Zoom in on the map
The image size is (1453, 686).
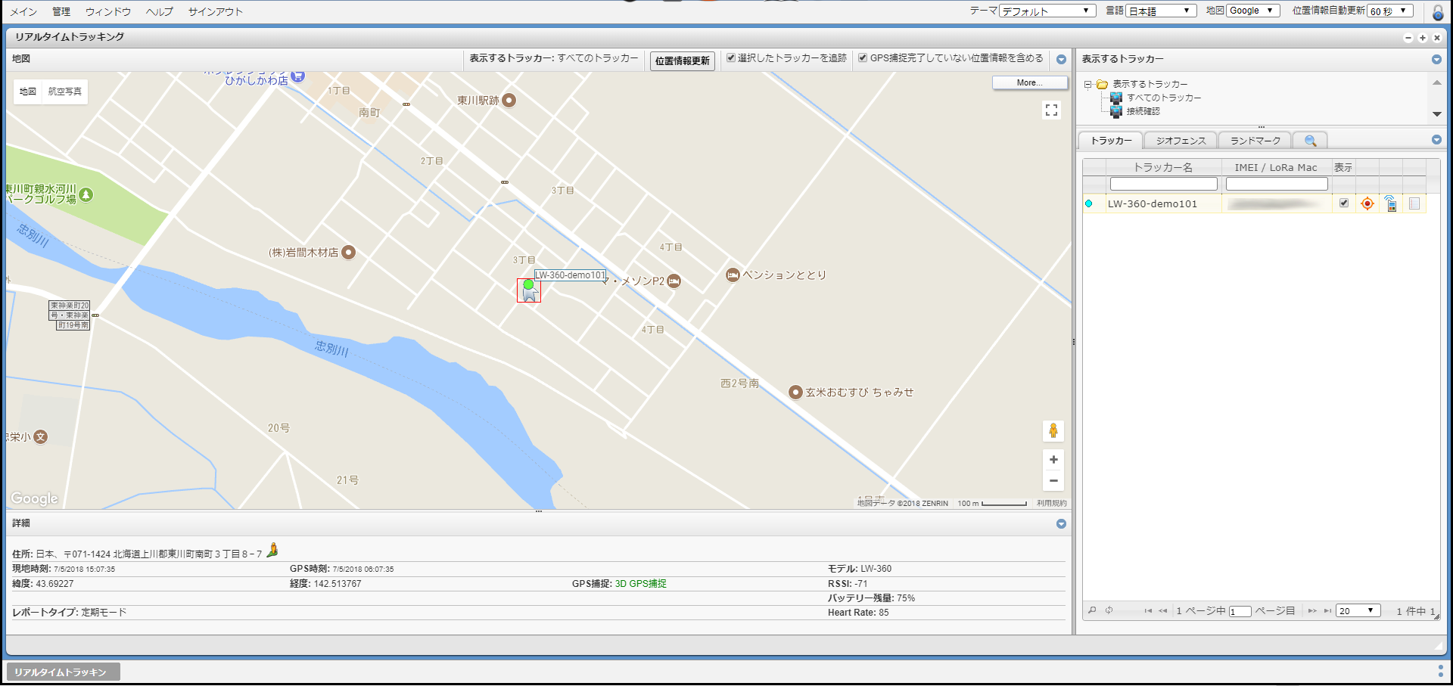[1053, 460]
